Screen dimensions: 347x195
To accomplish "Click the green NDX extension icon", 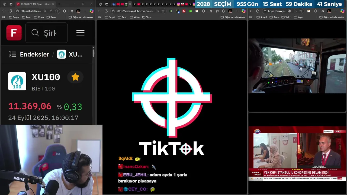I will [x=190, y=11].
